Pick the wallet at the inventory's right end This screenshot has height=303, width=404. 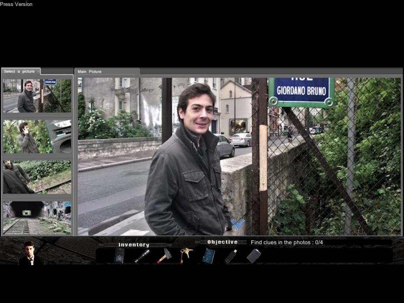point(254,256)
